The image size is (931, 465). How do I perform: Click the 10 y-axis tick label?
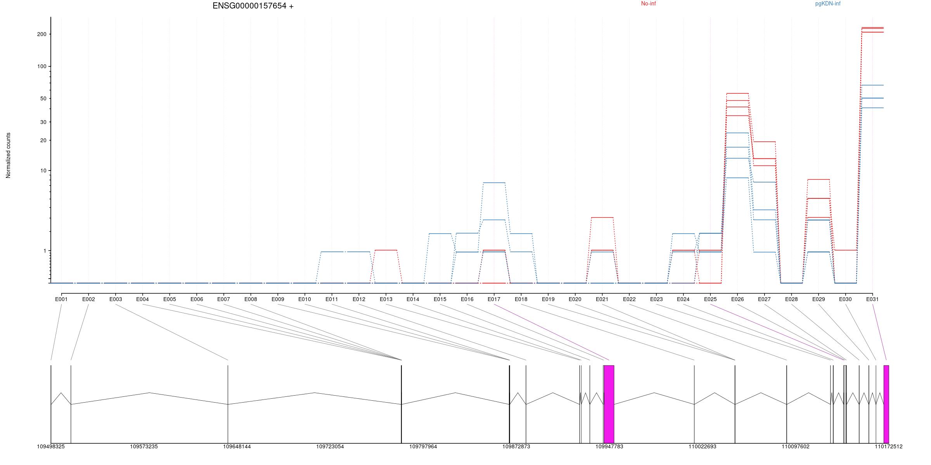[43, 170]
